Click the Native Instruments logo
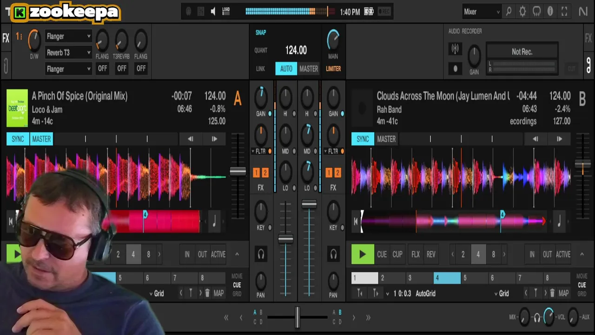This screenshot has height=335, width=595. click(583, 12)
